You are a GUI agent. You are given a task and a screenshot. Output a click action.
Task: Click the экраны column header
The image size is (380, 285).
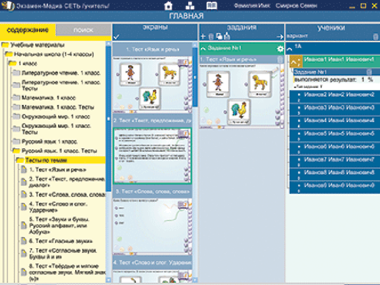155,27
